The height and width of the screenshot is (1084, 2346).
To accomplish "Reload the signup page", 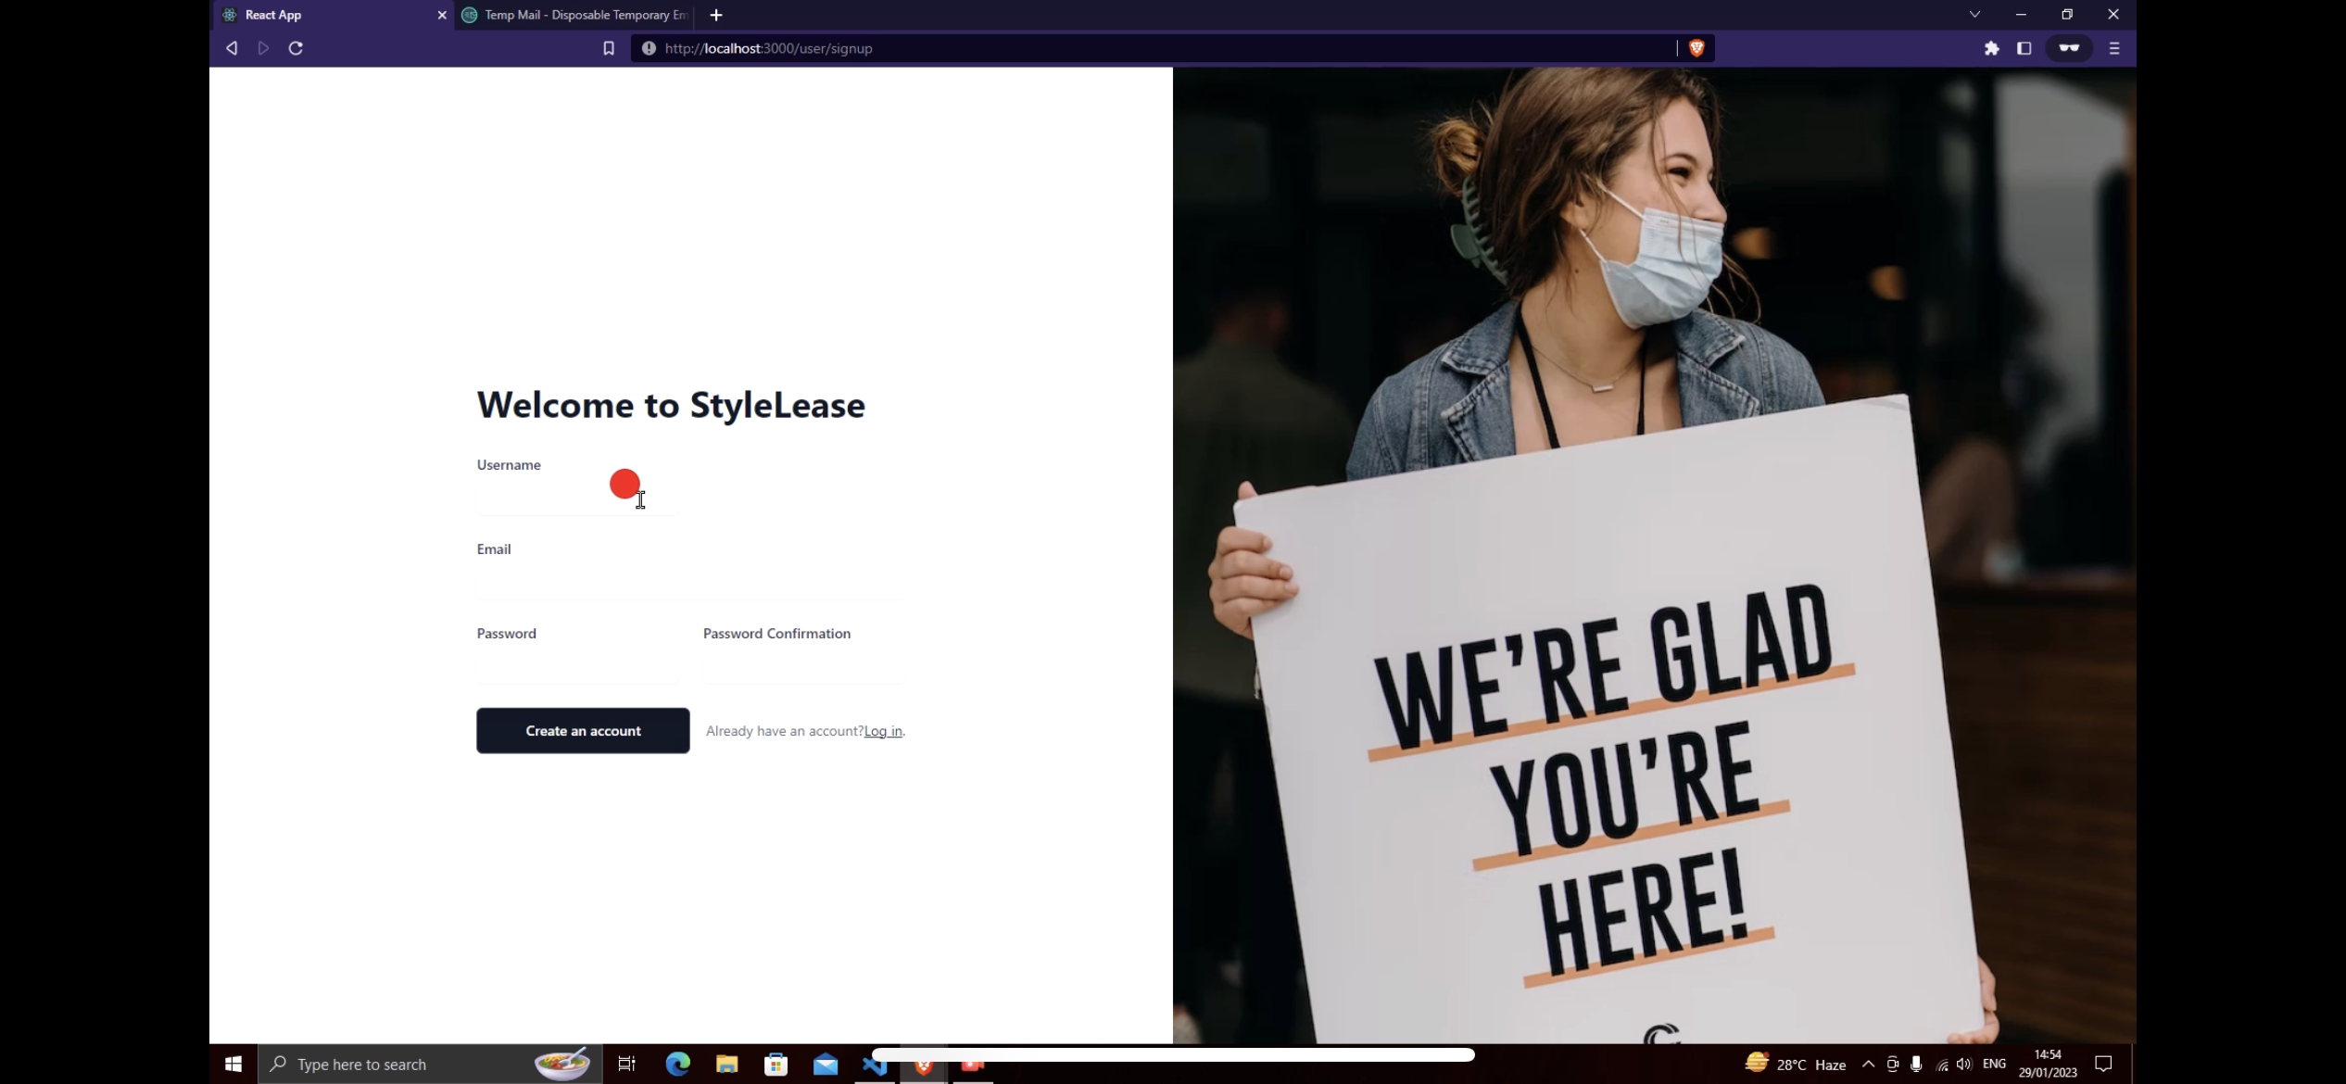I will pos(296,48).
